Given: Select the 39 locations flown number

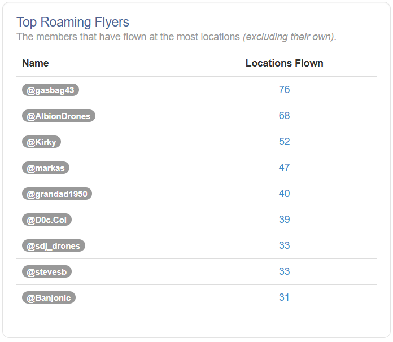Looking at the screenshot, I should pos(284,220).
